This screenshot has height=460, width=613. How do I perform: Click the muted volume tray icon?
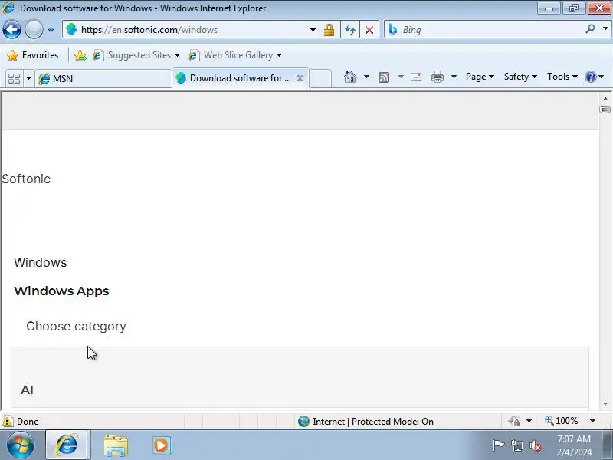pyautogui.click(x=536, y=445)
